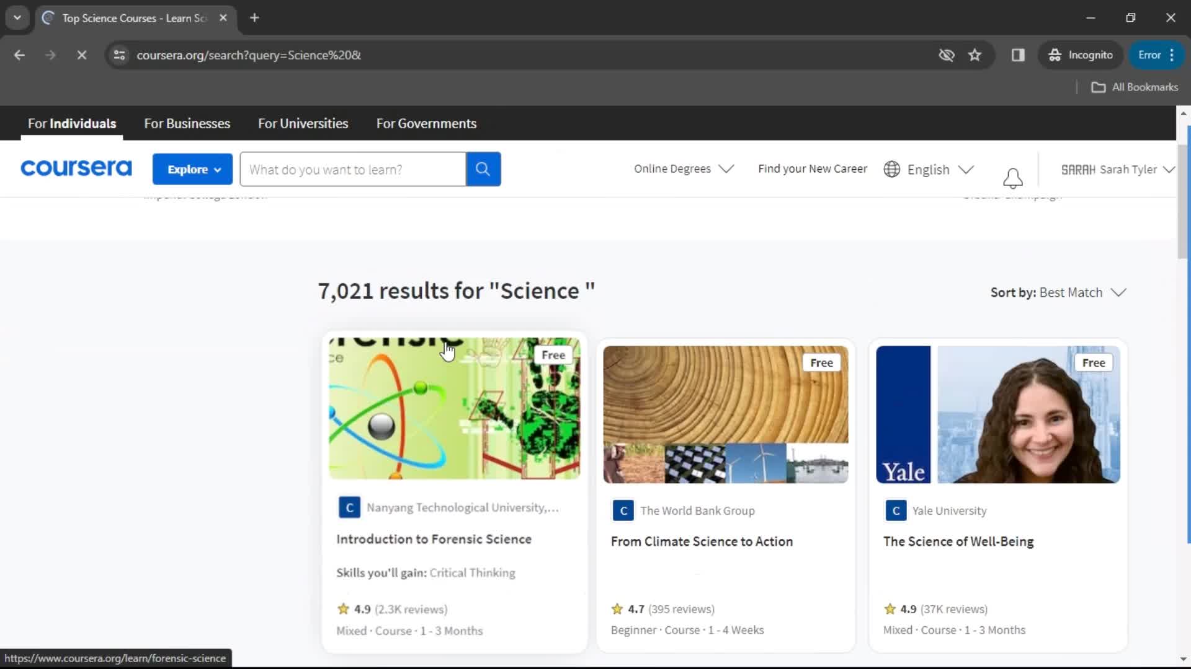
Task: Open the browser side panel icon
Action: (1018, 55)
